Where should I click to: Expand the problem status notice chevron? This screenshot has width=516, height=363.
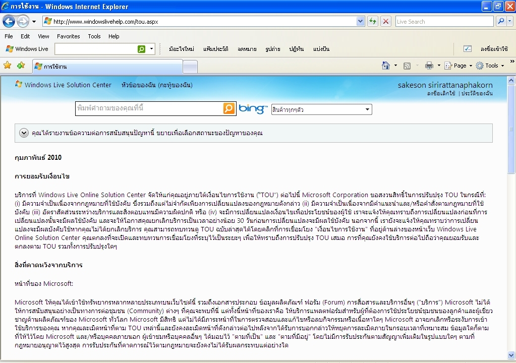24,133
